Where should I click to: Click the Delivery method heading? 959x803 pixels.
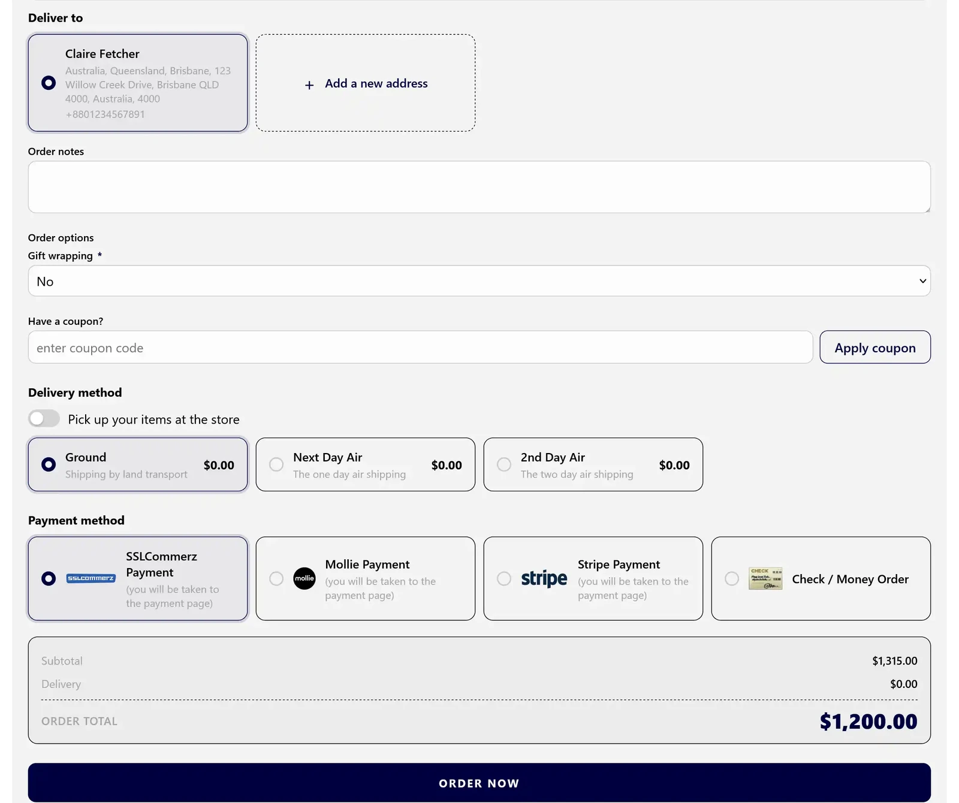pos(75,393)
